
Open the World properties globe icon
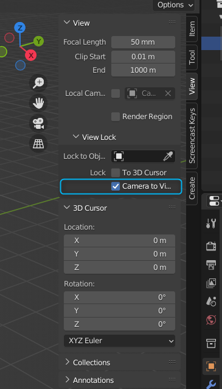click(211, 320)
